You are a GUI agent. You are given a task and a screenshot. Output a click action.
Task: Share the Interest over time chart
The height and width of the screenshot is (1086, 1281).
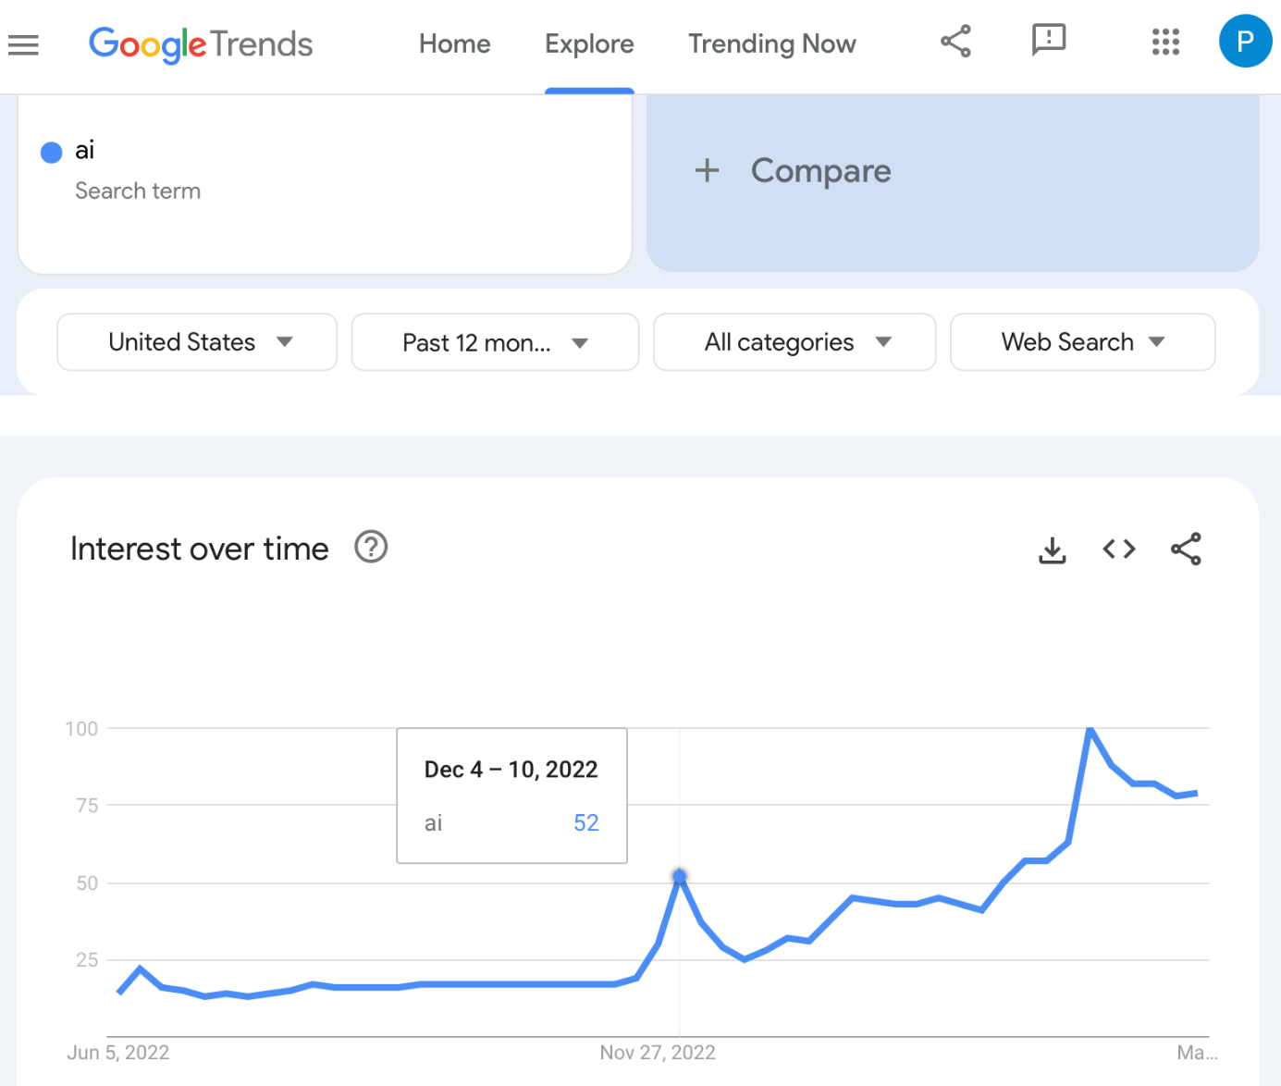1186,549
